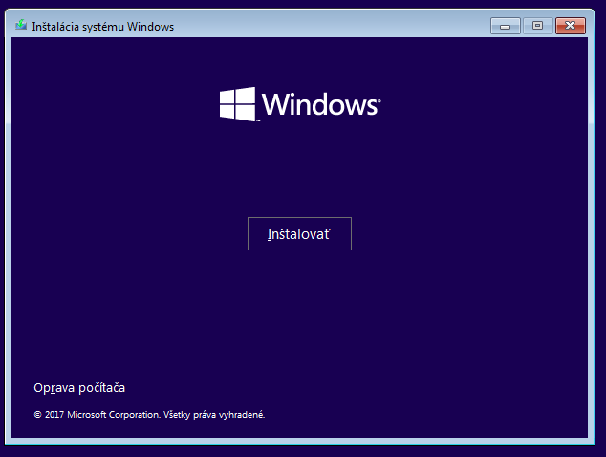Click the Windows wordmark text
This screenshot has height=457, width=606.
(319, 105)
